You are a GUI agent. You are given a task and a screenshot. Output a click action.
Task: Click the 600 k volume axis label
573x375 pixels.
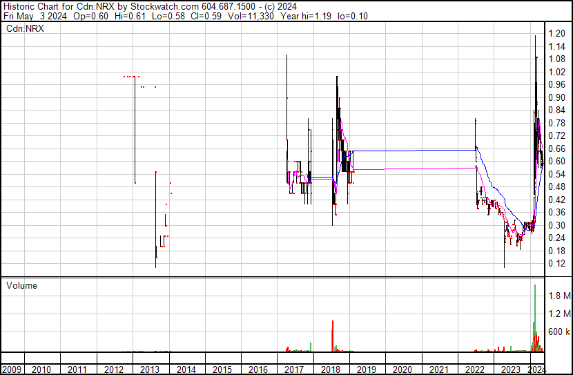[559, 331]
